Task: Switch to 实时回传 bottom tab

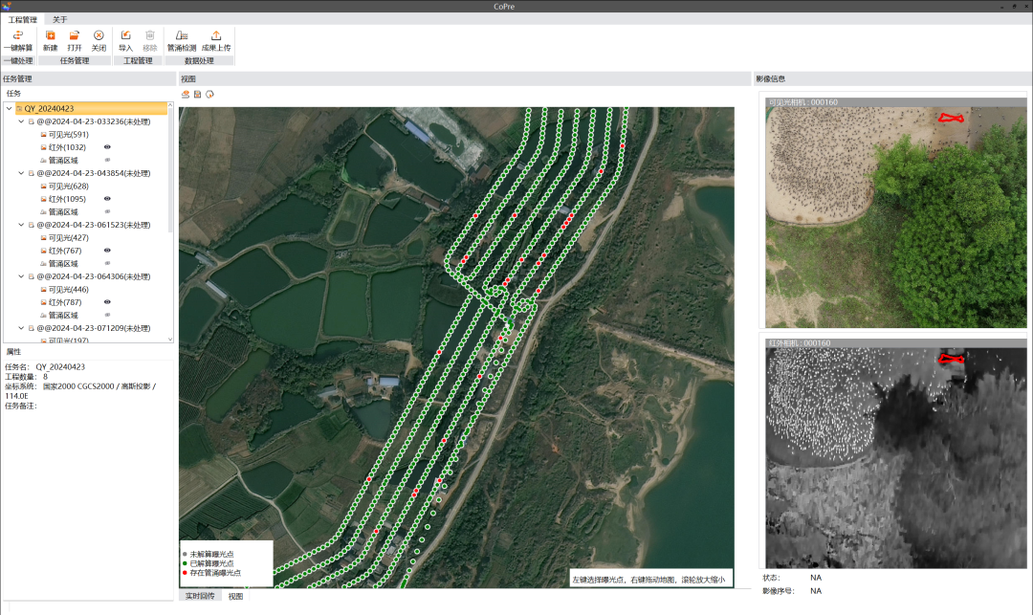Action: coord(200,596)
